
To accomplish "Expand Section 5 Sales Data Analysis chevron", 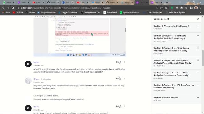I will pos(198,73).
